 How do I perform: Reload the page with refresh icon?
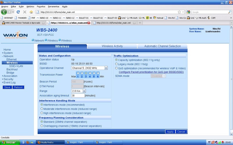tap(18, 12)
